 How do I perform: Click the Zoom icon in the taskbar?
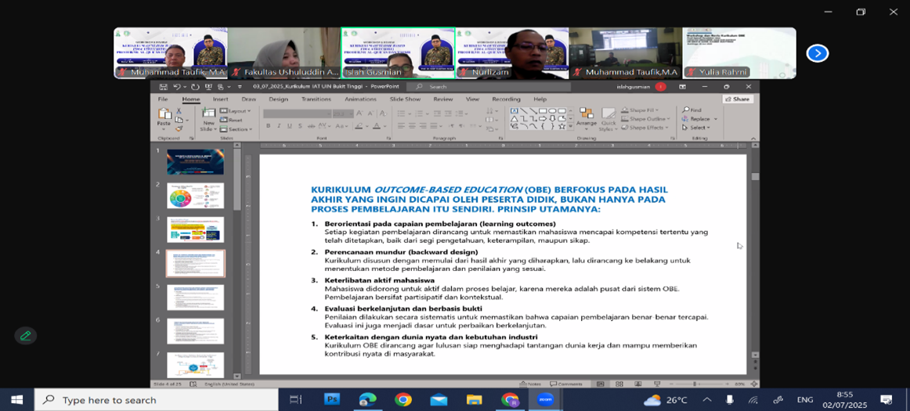tap(545, 399)
